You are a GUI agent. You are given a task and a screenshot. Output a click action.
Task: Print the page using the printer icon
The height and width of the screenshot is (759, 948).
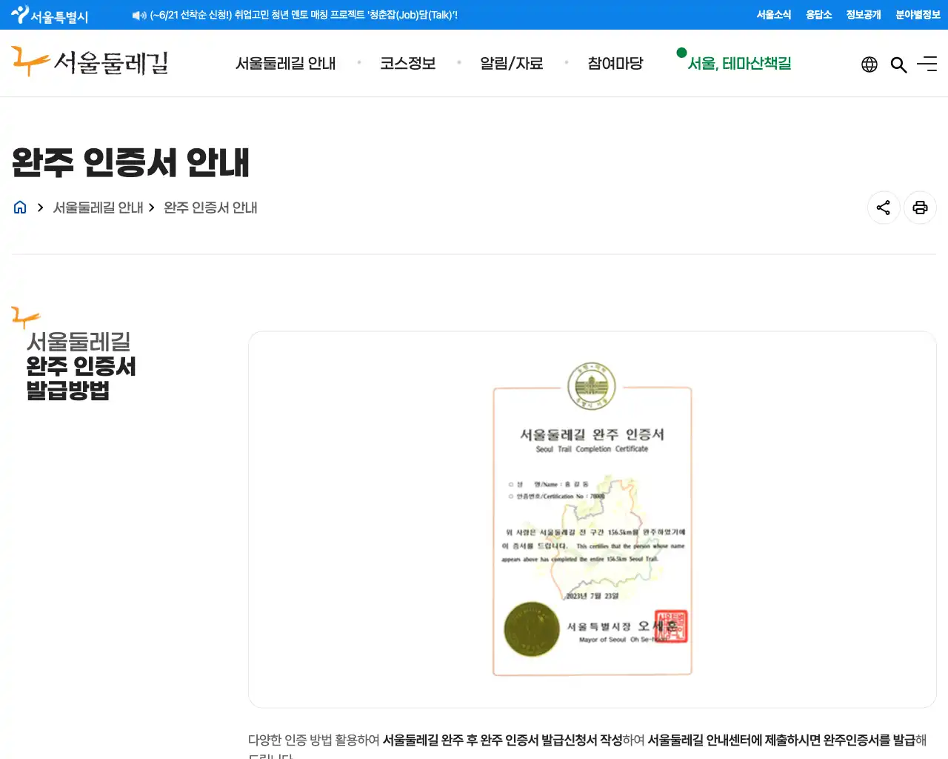click(x=920, y=208)
